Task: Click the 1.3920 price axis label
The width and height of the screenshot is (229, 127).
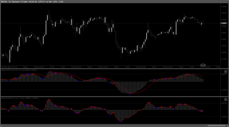Action: point(224,13)
